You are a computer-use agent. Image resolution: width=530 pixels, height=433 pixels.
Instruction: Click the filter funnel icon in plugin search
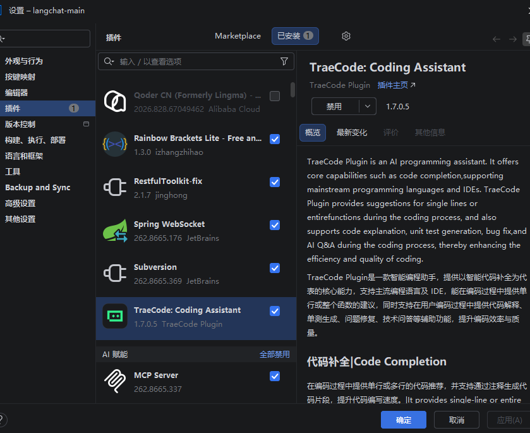(x=284, y=61)
